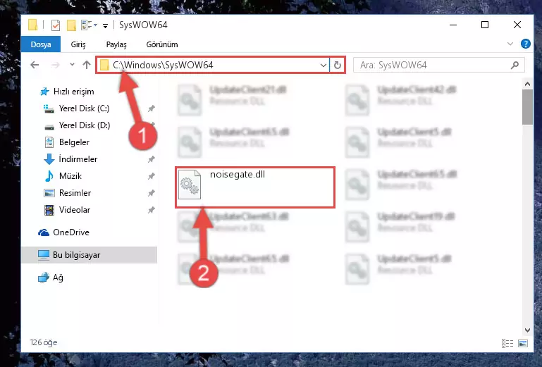
Task: Switch to the Paylaş ribbon tab
Action: pos(116,44)
